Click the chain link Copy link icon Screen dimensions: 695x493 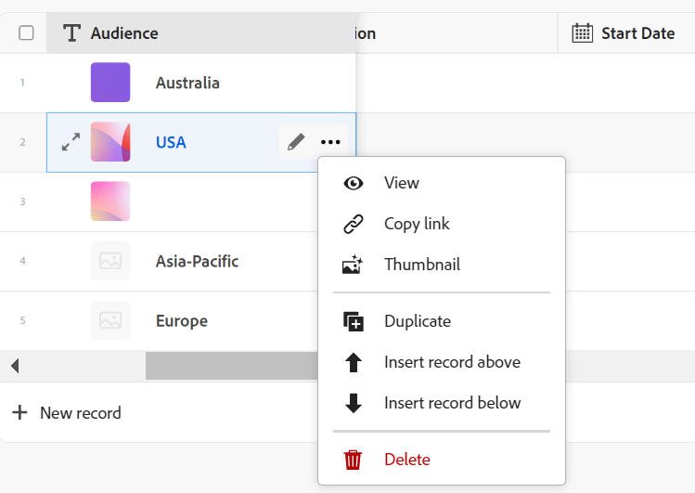[353, 224]
